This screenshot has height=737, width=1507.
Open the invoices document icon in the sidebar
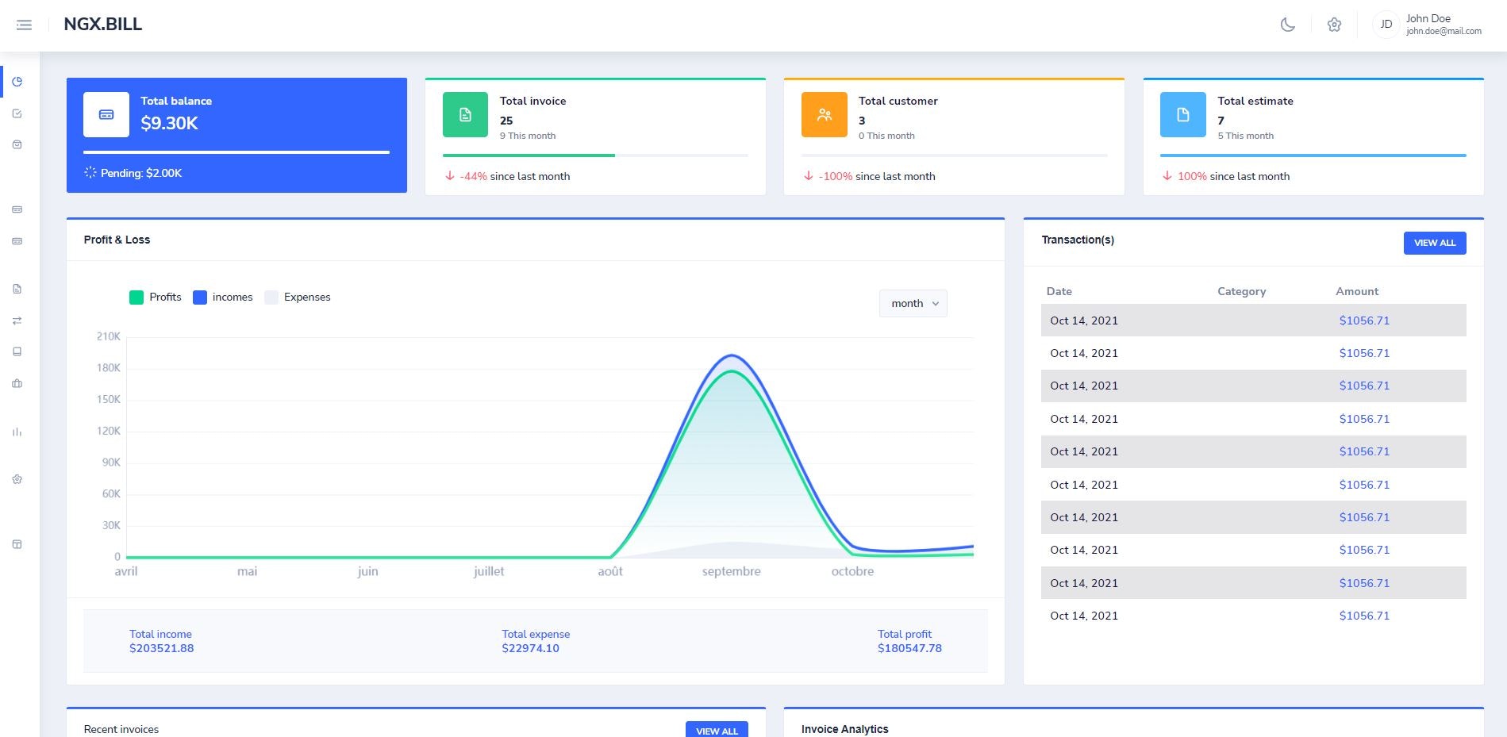click(x=17, y=288)
